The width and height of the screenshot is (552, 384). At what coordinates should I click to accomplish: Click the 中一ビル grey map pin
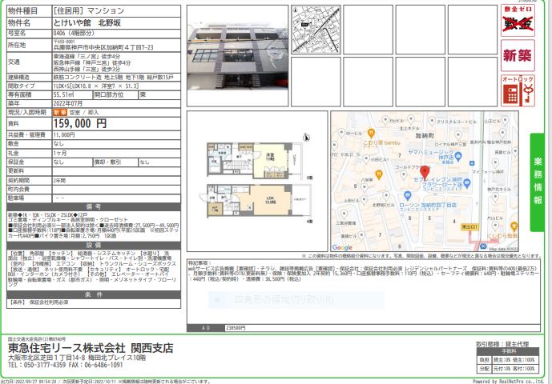point(341,134)
